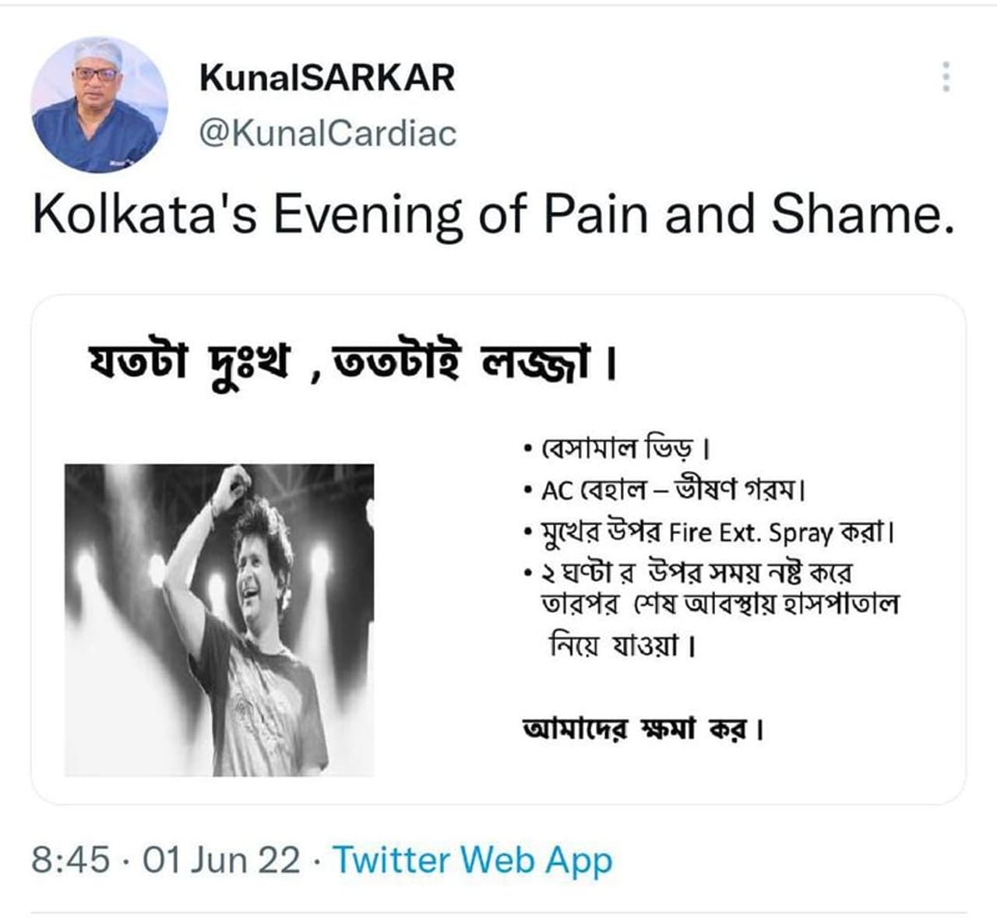Image resolution: width=997 pixels, height=918 pixels.
Task: Click the line "২ ঘণ্টা র উপর সময় নষ্ট করে"
Action: [x=697, y=573]
